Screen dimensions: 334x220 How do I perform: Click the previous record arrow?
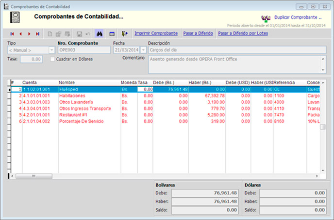tap(20, 34)
